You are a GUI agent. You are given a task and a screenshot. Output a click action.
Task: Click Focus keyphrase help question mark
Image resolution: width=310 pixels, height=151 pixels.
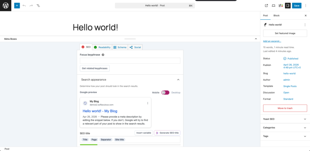click(x=103, y=55)
